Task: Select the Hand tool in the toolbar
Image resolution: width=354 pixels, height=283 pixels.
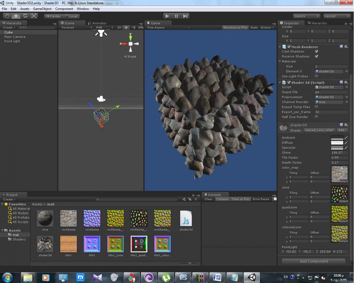Action: [x=7, y=16]
